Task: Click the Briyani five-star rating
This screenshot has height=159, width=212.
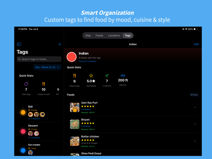Action: click(x=88, y=123)
